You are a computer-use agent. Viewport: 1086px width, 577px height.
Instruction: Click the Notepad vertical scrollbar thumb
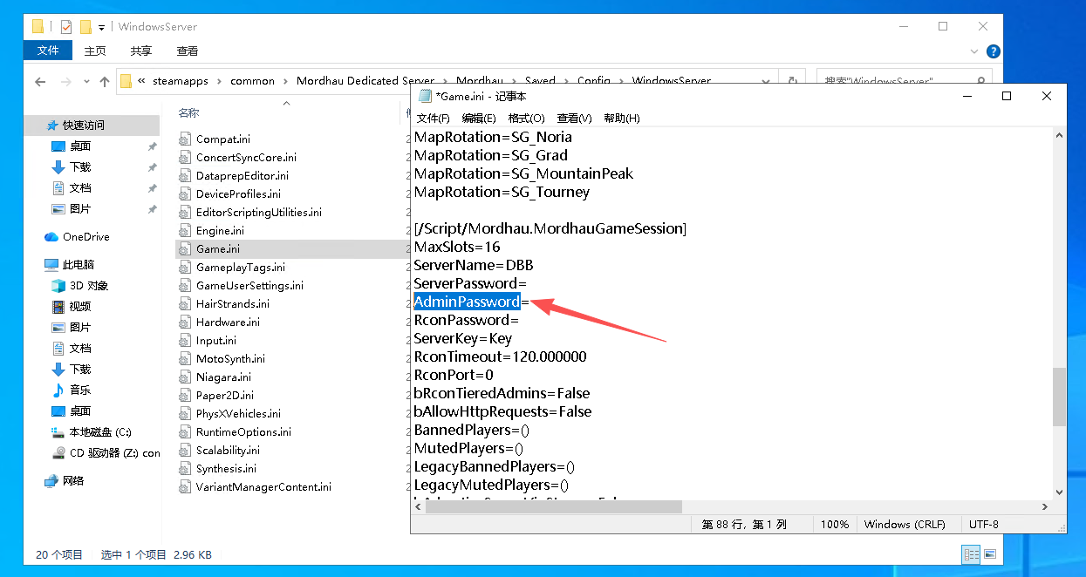pos(1059,397)
